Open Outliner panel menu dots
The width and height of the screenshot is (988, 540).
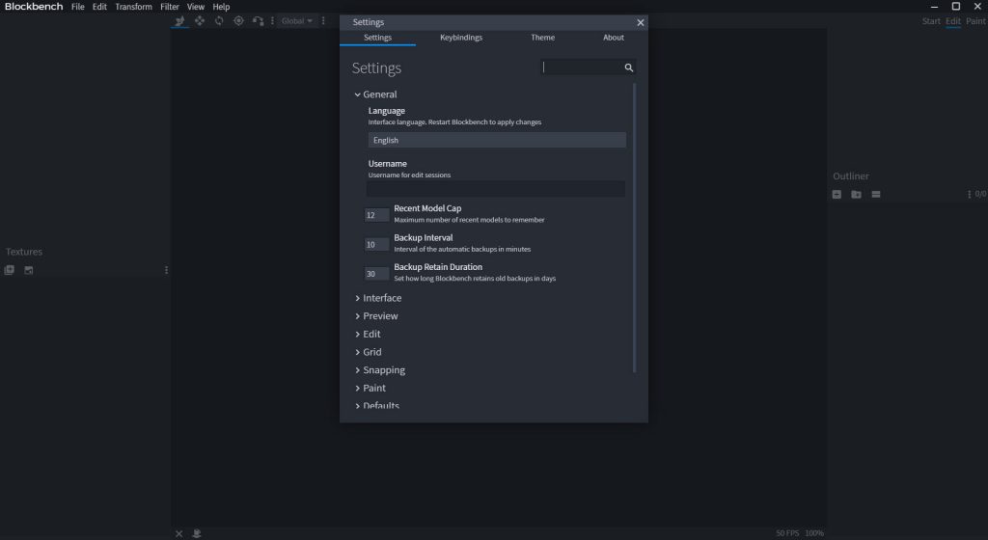pyautogui.click(x=969, y=195)
